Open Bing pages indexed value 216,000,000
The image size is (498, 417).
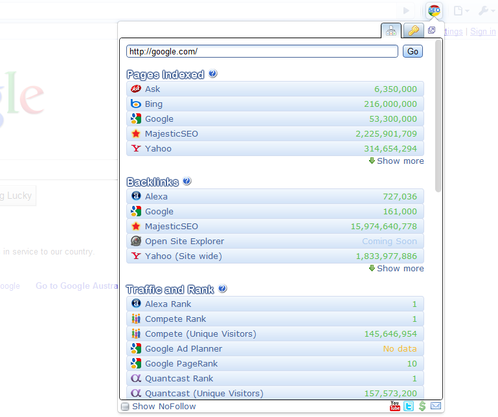(390, 104)
